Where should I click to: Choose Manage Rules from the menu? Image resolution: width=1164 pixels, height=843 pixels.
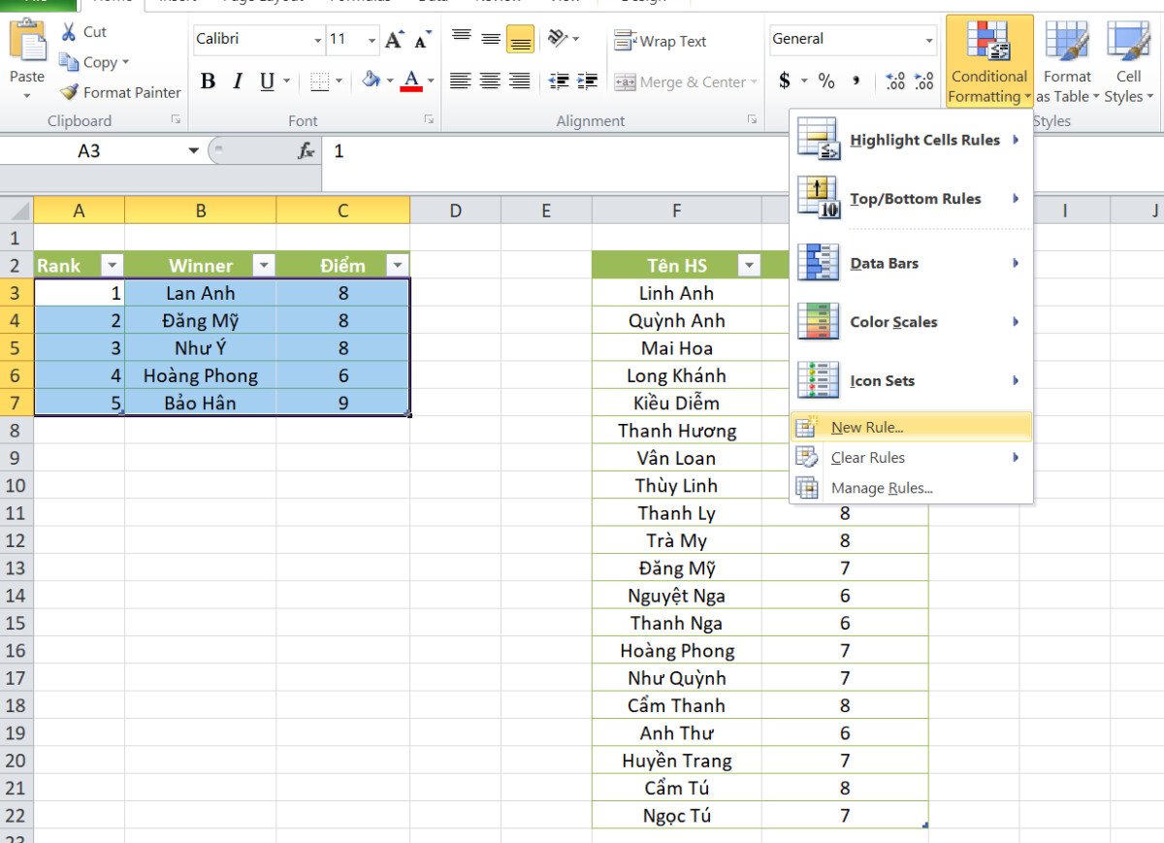coord(883,487)
